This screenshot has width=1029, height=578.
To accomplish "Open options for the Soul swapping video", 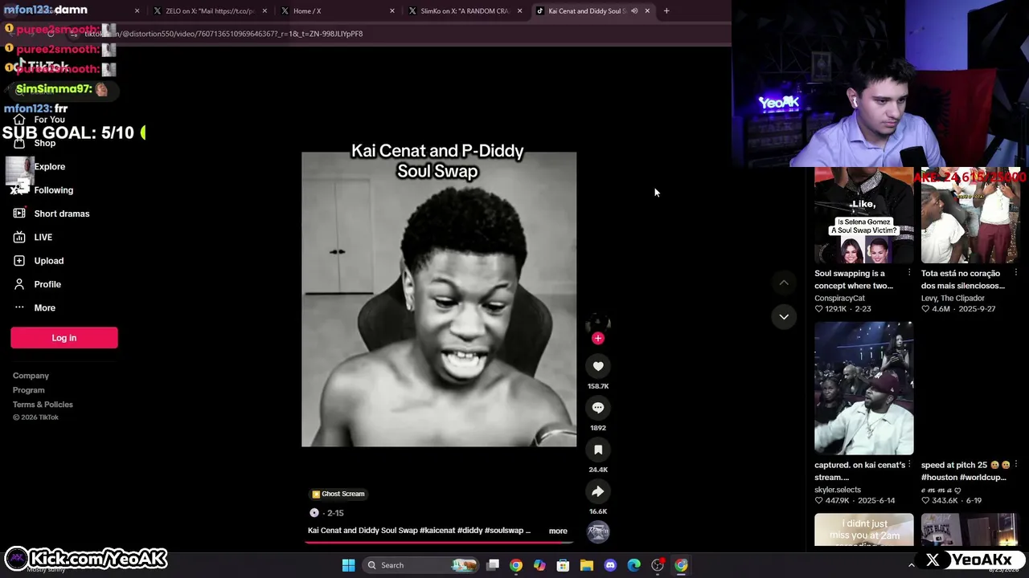I will click(x=909, y=273).
